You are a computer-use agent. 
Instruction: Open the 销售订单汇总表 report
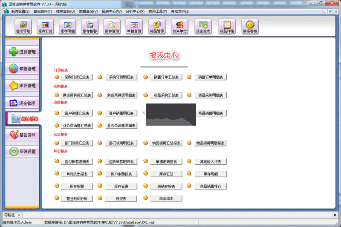click(166, 77)
